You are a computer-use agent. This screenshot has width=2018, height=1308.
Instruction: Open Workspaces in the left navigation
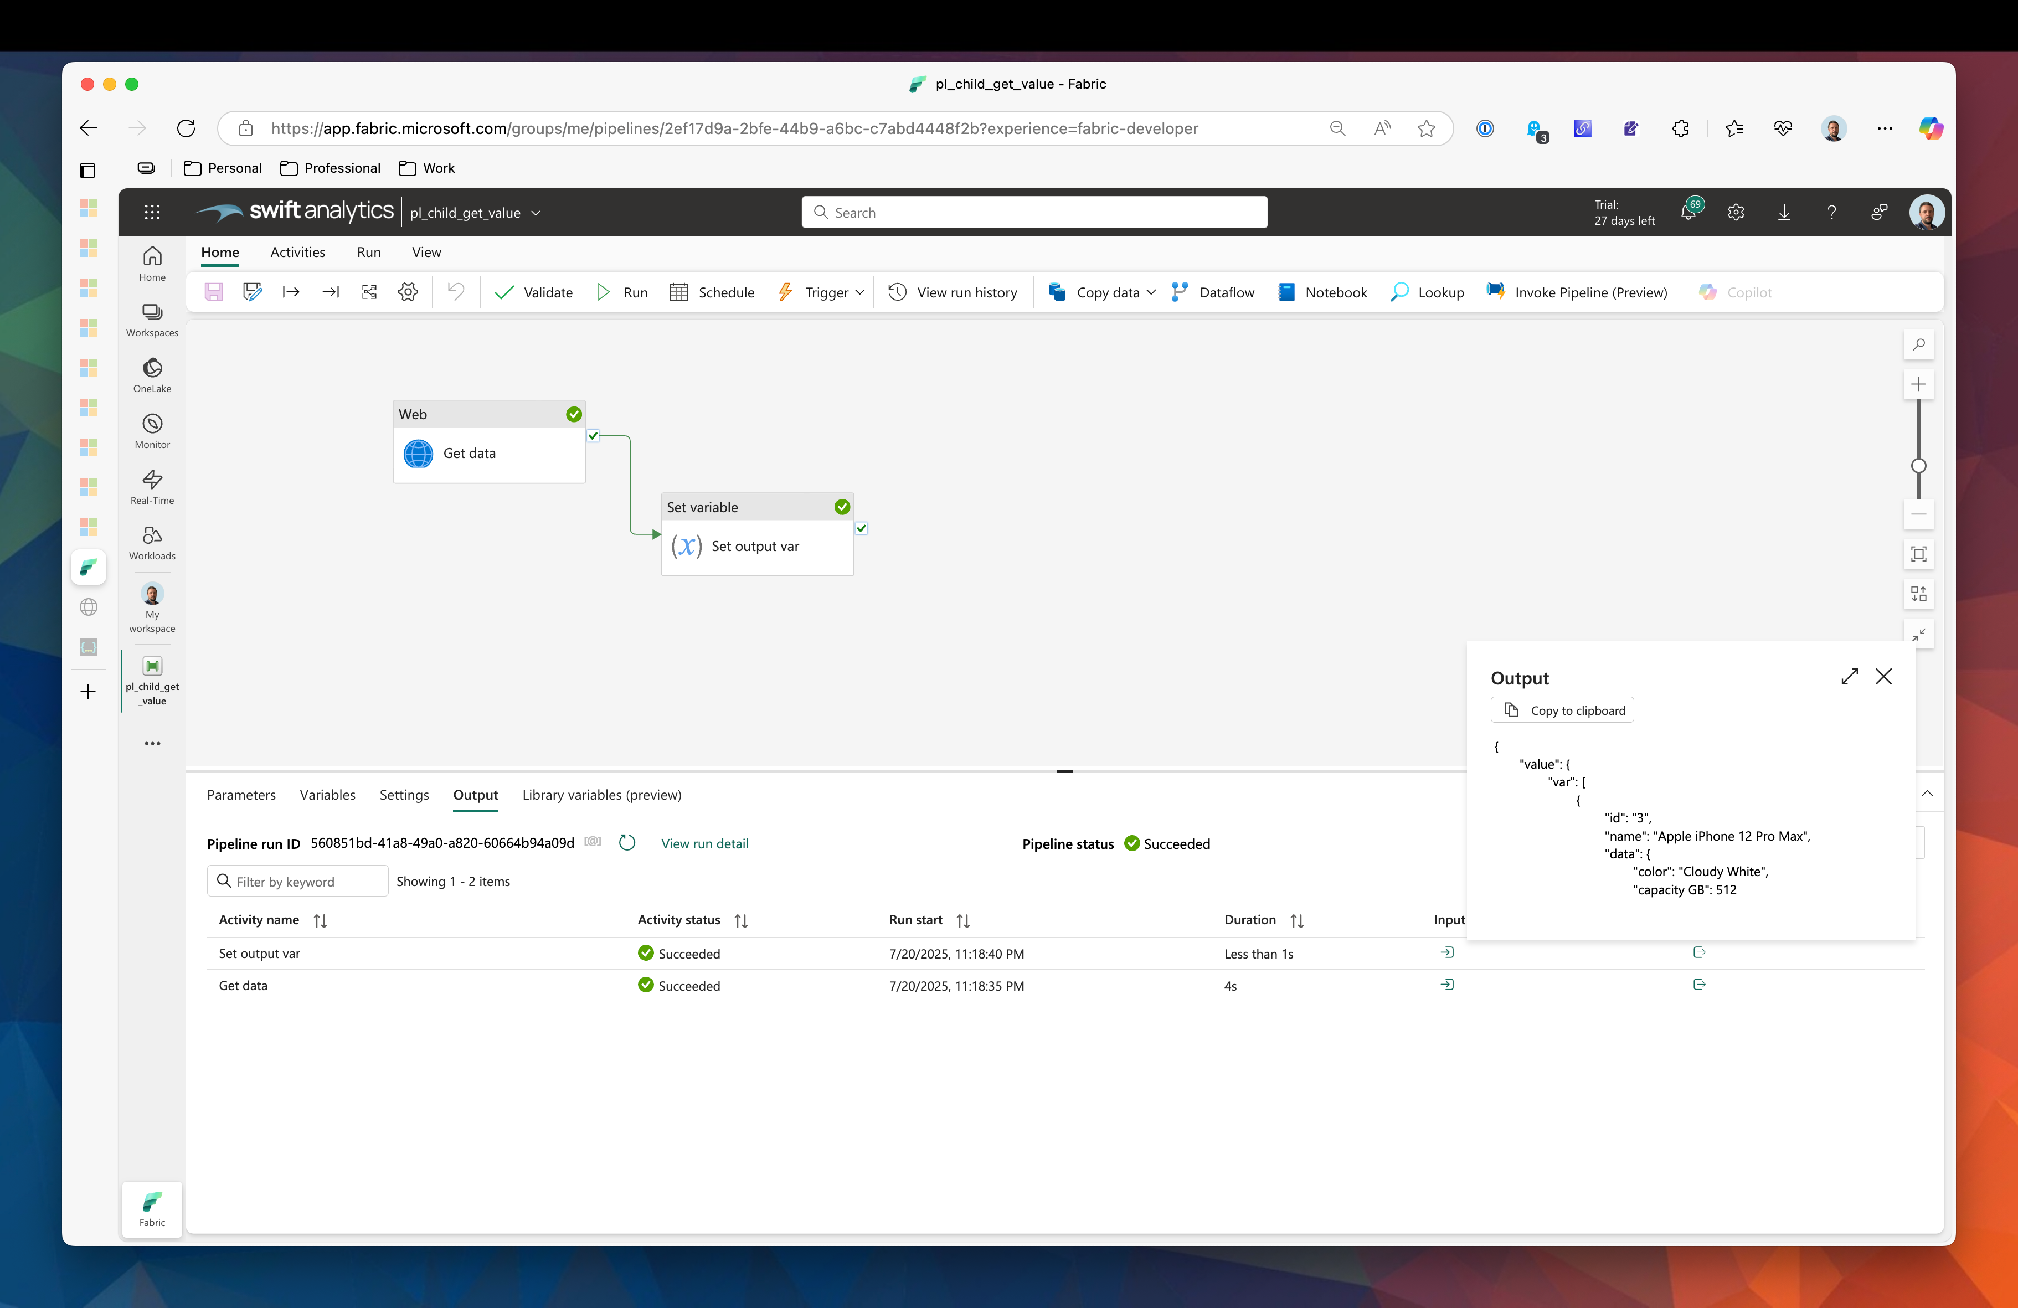(152, 321)
